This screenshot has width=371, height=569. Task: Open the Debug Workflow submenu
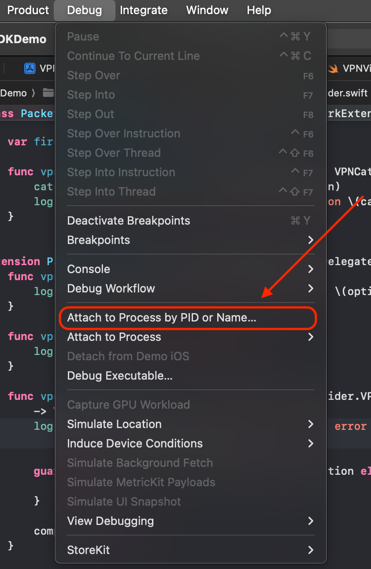(x=190, y=288)
